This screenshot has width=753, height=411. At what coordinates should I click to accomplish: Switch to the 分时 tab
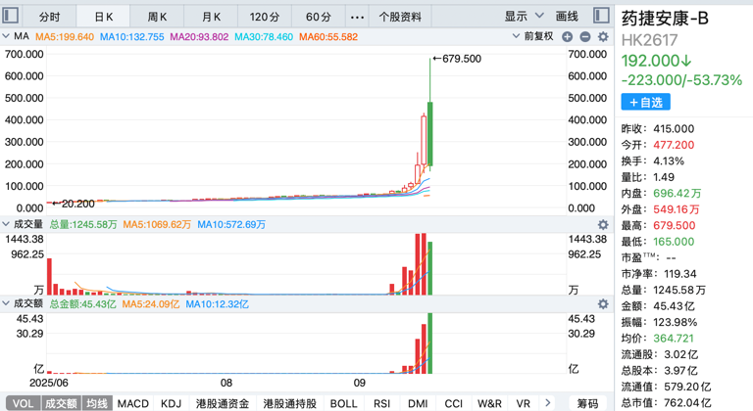(49, 17)
